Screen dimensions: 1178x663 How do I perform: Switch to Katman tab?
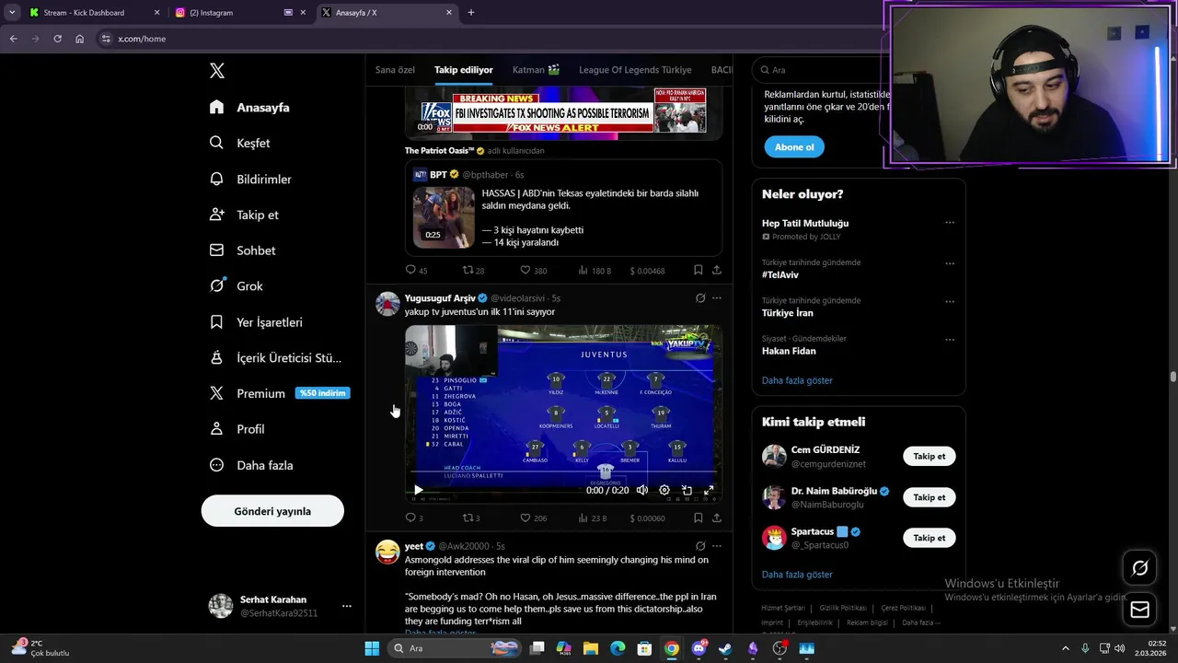(x=536, y=70)
